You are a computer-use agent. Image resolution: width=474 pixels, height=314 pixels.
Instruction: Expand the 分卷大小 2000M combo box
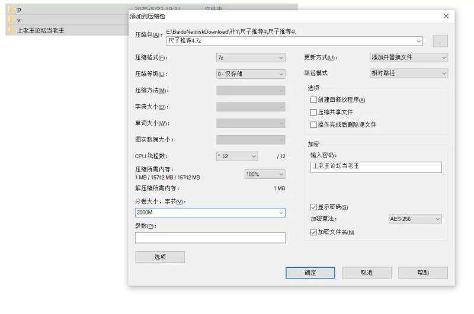pos(281,213)
